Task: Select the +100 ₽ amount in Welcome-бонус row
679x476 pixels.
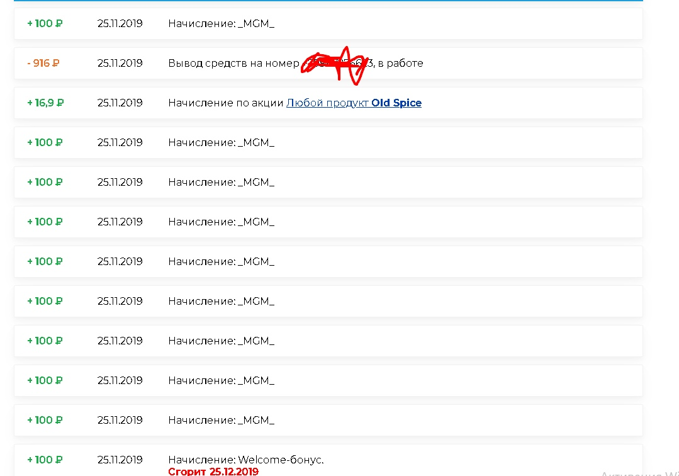Action: point(45,460)
